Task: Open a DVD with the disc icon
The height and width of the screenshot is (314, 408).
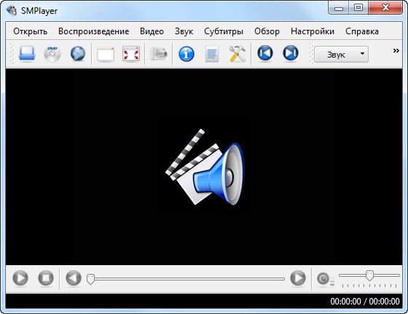Action: [52, 54]
